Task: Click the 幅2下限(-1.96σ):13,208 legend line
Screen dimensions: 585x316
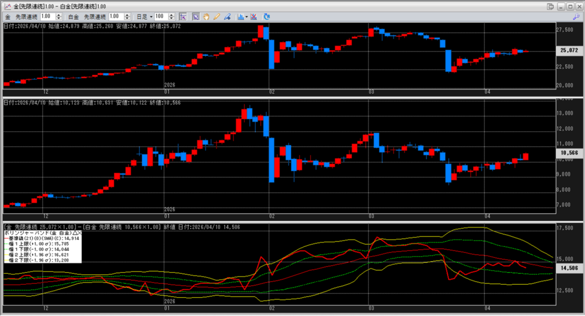Action: (37, 260)
